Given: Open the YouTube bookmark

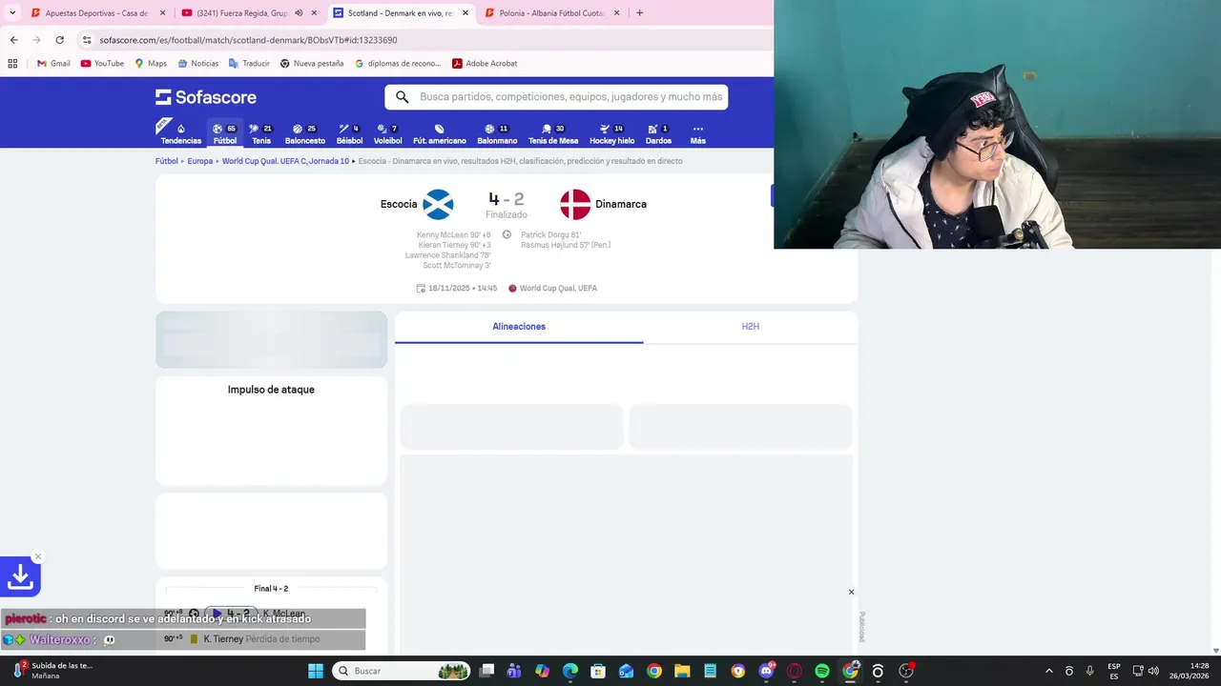Looking at the screenshot, I should (102, 64).
